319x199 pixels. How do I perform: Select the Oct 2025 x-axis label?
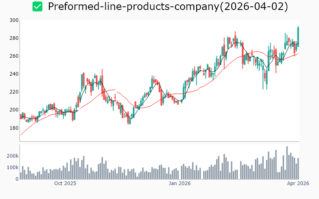coord(65,183)
